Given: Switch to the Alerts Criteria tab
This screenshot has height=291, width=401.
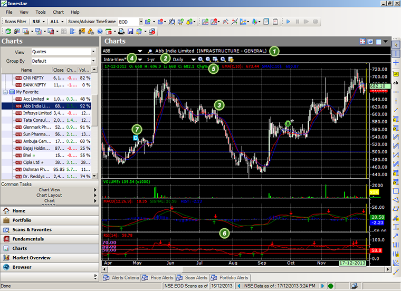Looking at the screenshot, I should coord(121,278).
